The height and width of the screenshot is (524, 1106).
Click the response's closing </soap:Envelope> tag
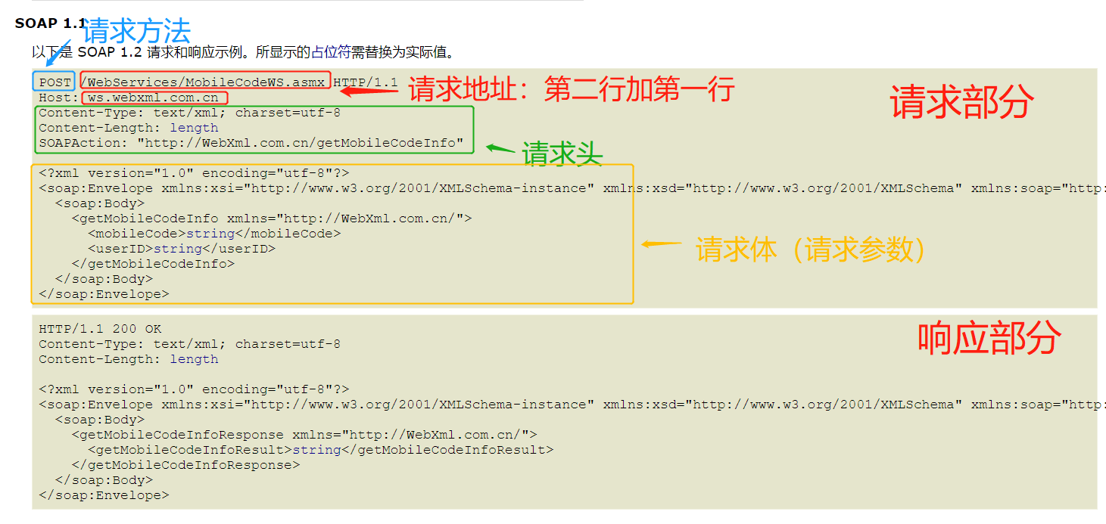click(104, 495)
